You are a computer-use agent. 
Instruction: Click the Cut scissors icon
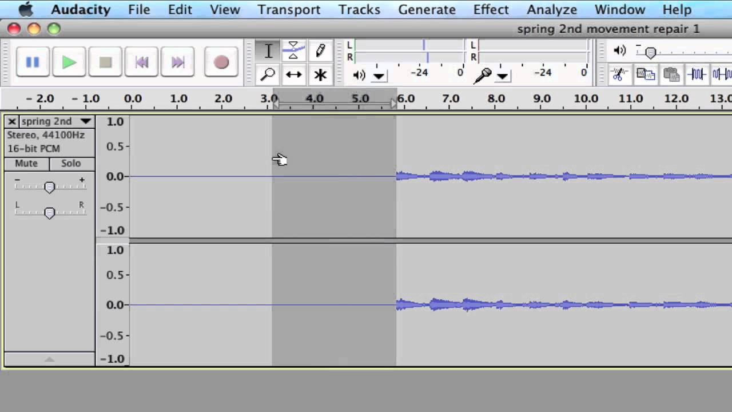(618, 74)
